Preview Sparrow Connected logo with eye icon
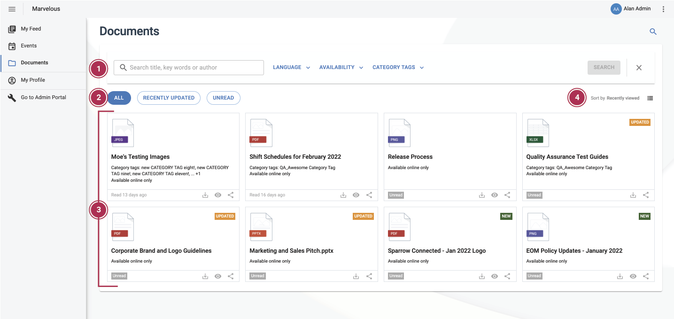Screen dimensions: 674x319 495,276
